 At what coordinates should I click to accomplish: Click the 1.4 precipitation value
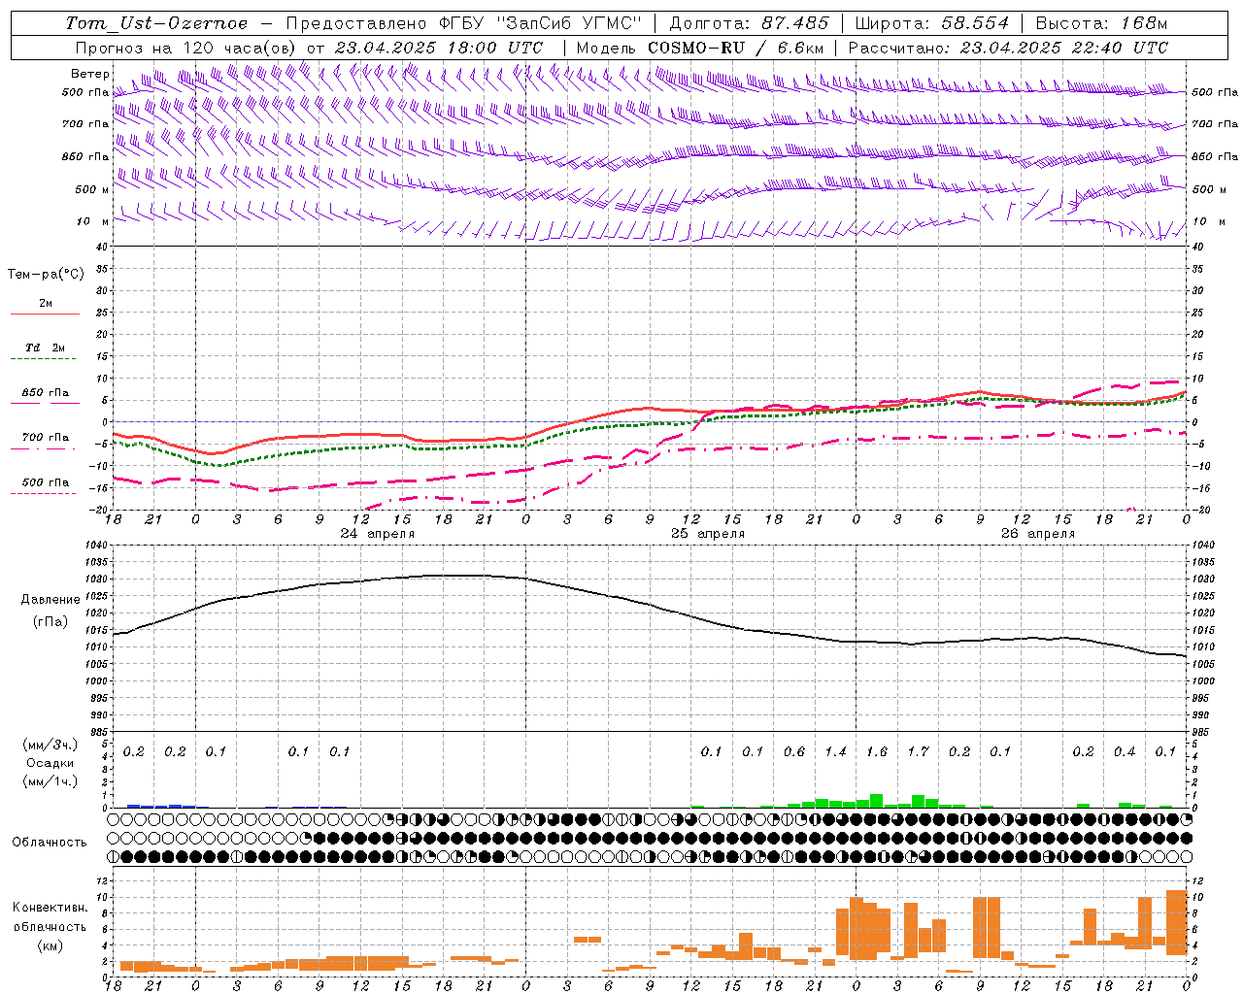coord(835,752)
